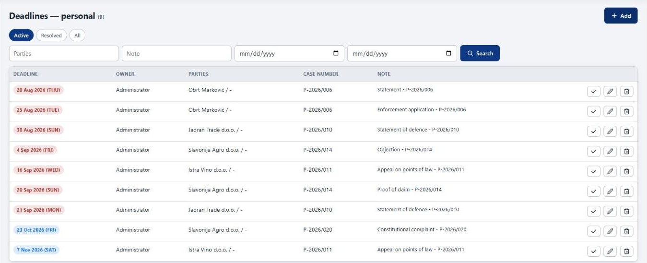This screenshot has width=647, height=263.
Task: Focus the Parties filter input
Action: pos(64,53)
